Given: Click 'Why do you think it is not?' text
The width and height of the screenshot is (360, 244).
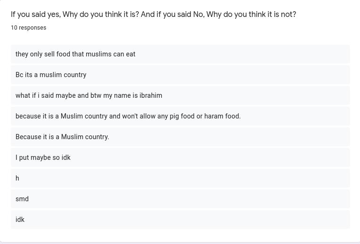Looking at the screenshot, I should [252, 15].
